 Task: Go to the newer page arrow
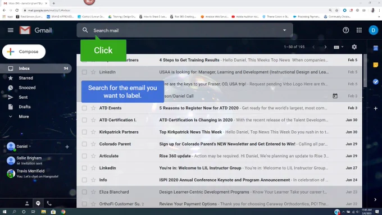[x=313, y=47]
